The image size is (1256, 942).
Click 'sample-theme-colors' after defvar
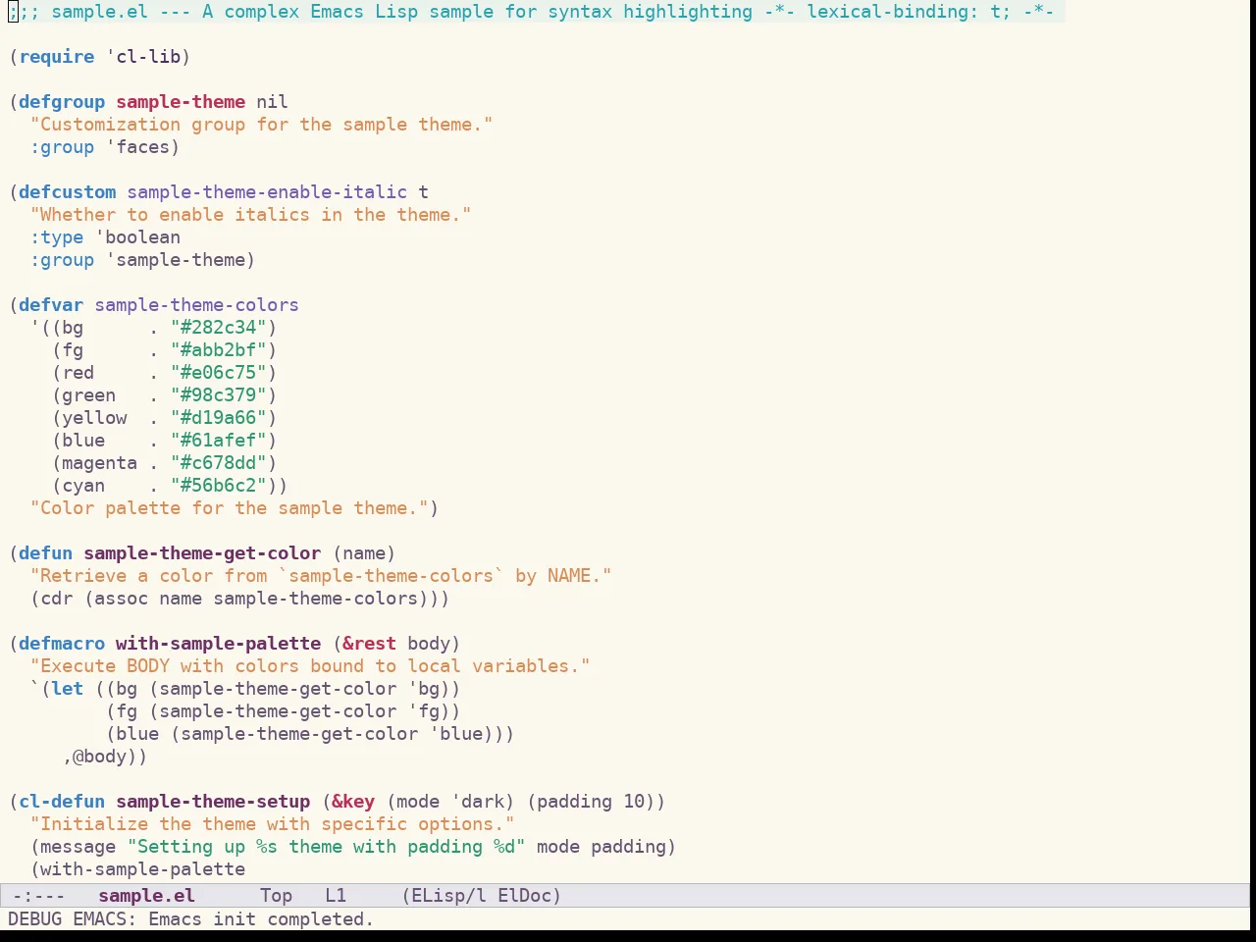197,305
